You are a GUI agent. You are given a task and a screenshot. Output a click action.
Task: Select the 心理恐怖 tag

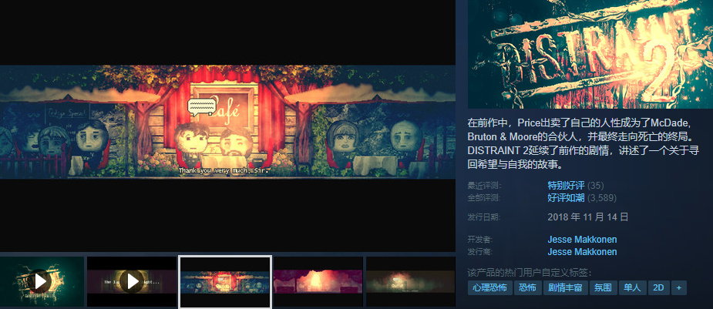pos(489,287)
